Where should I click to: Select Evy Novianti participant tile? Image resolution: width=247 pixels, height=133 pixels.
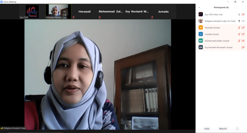tap(137, 12)
